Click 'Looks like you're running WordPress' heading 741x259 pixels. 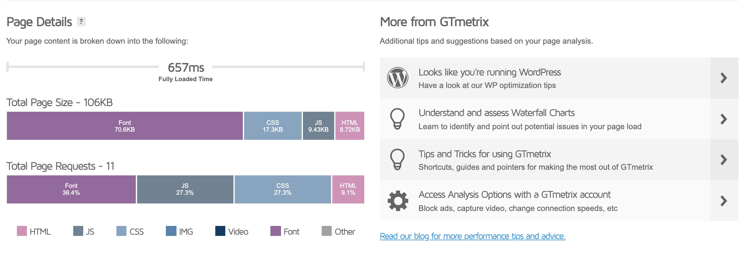point(490,72)
